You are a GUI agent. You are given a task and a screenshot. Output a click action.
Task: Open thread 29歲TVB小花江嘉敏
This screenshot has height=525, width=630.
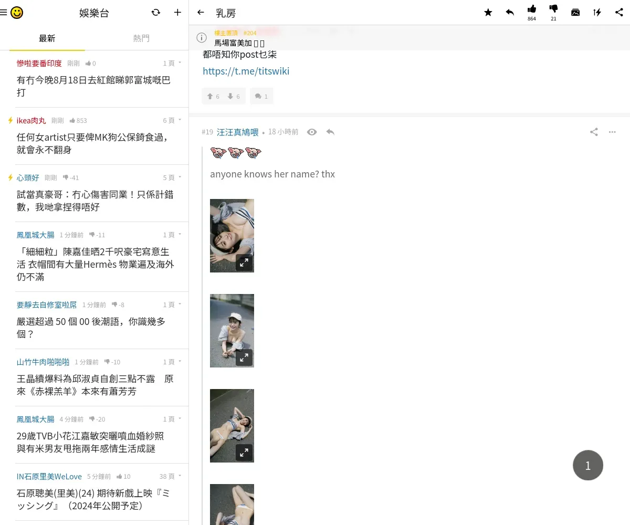coord(90,442)
